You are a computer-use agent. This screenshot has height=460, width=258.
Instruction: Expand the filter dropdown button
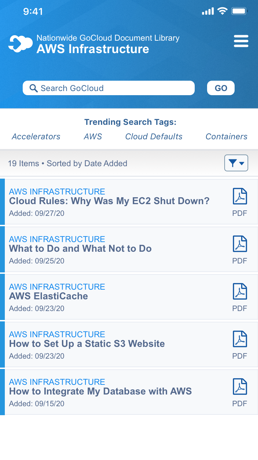(236, 163)
